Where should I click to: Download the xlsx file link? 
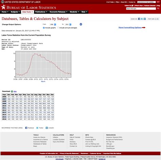pos(15,92)
